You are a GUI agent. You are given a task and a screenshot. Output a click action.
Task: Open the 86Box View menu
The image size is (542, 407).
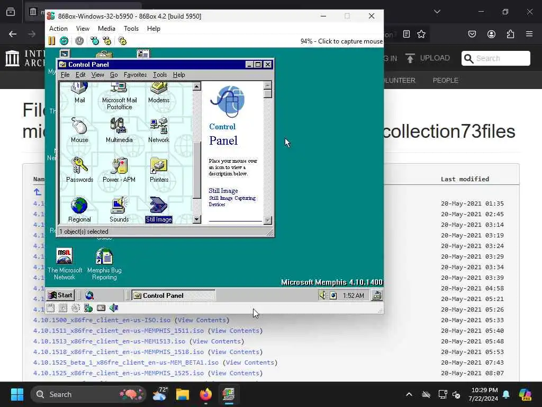pos(83,29)
